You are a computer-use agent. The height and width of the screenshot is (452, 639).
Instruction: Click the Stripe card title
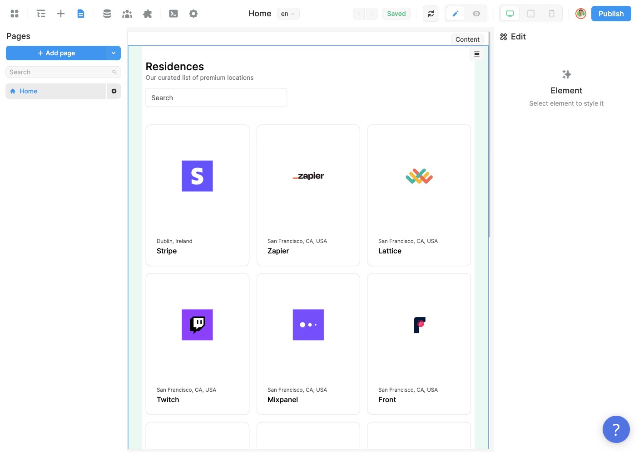[167, 251]
